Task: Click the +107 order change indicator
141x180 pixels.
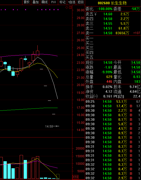Action: coord(137,33)
